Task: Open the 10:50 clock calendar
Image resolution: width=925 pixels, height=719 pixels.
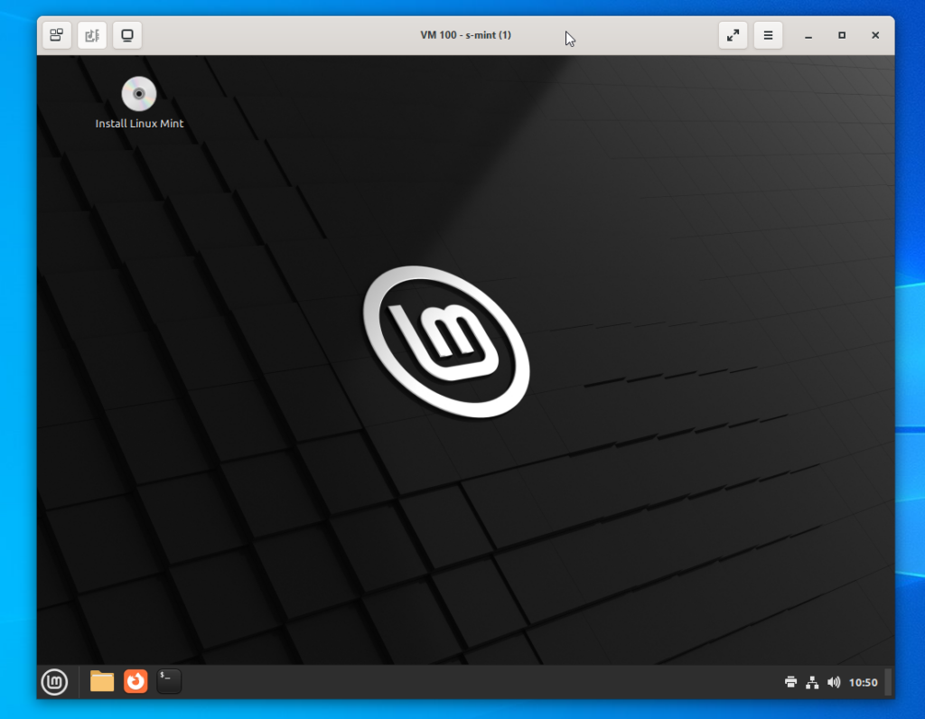Action: coord(863,683)
